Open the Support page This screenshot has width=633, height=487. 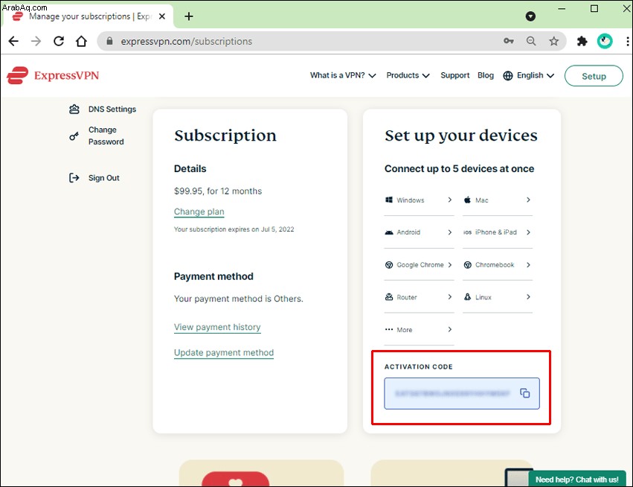click(455, 75)
